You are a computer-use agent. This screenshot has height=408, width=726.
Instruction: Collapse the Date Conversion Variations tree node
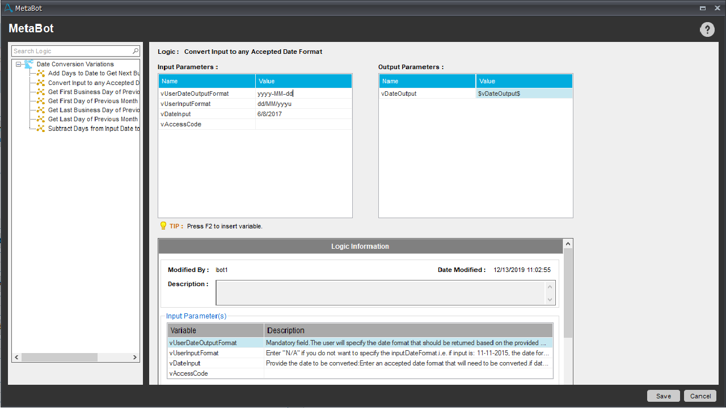pos(18,65)
